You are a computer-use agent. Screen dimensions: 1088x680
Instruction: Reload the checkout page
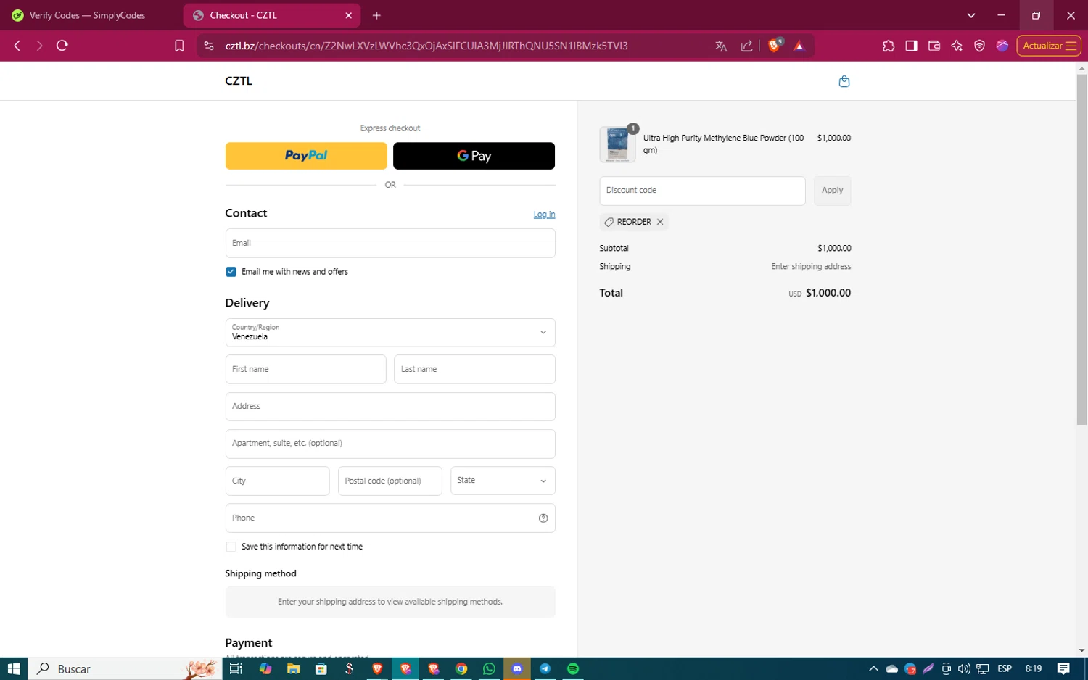(62, 46)
